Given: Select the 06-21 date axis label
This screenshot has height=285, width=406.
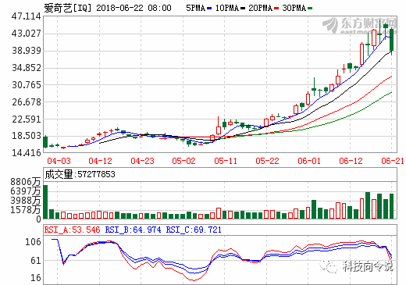Looking at the screenshot, I should click(x=393, y=161).
